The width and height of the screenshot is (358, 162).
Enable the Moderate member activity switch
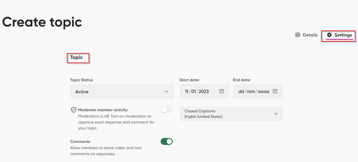point(166,110)
